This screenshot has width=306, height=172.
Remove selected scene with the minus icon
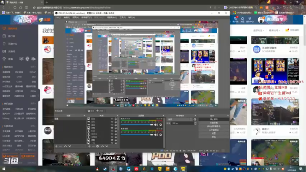point(60,146)
